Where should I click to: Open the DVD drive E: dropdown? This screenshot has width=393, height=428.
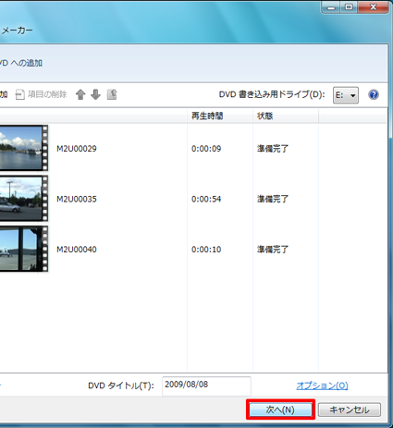[346, 95]
